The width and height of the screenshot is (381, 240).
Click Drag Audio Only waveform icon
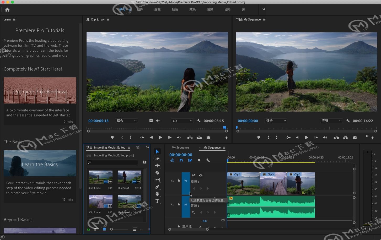click(x=158, y=121)
